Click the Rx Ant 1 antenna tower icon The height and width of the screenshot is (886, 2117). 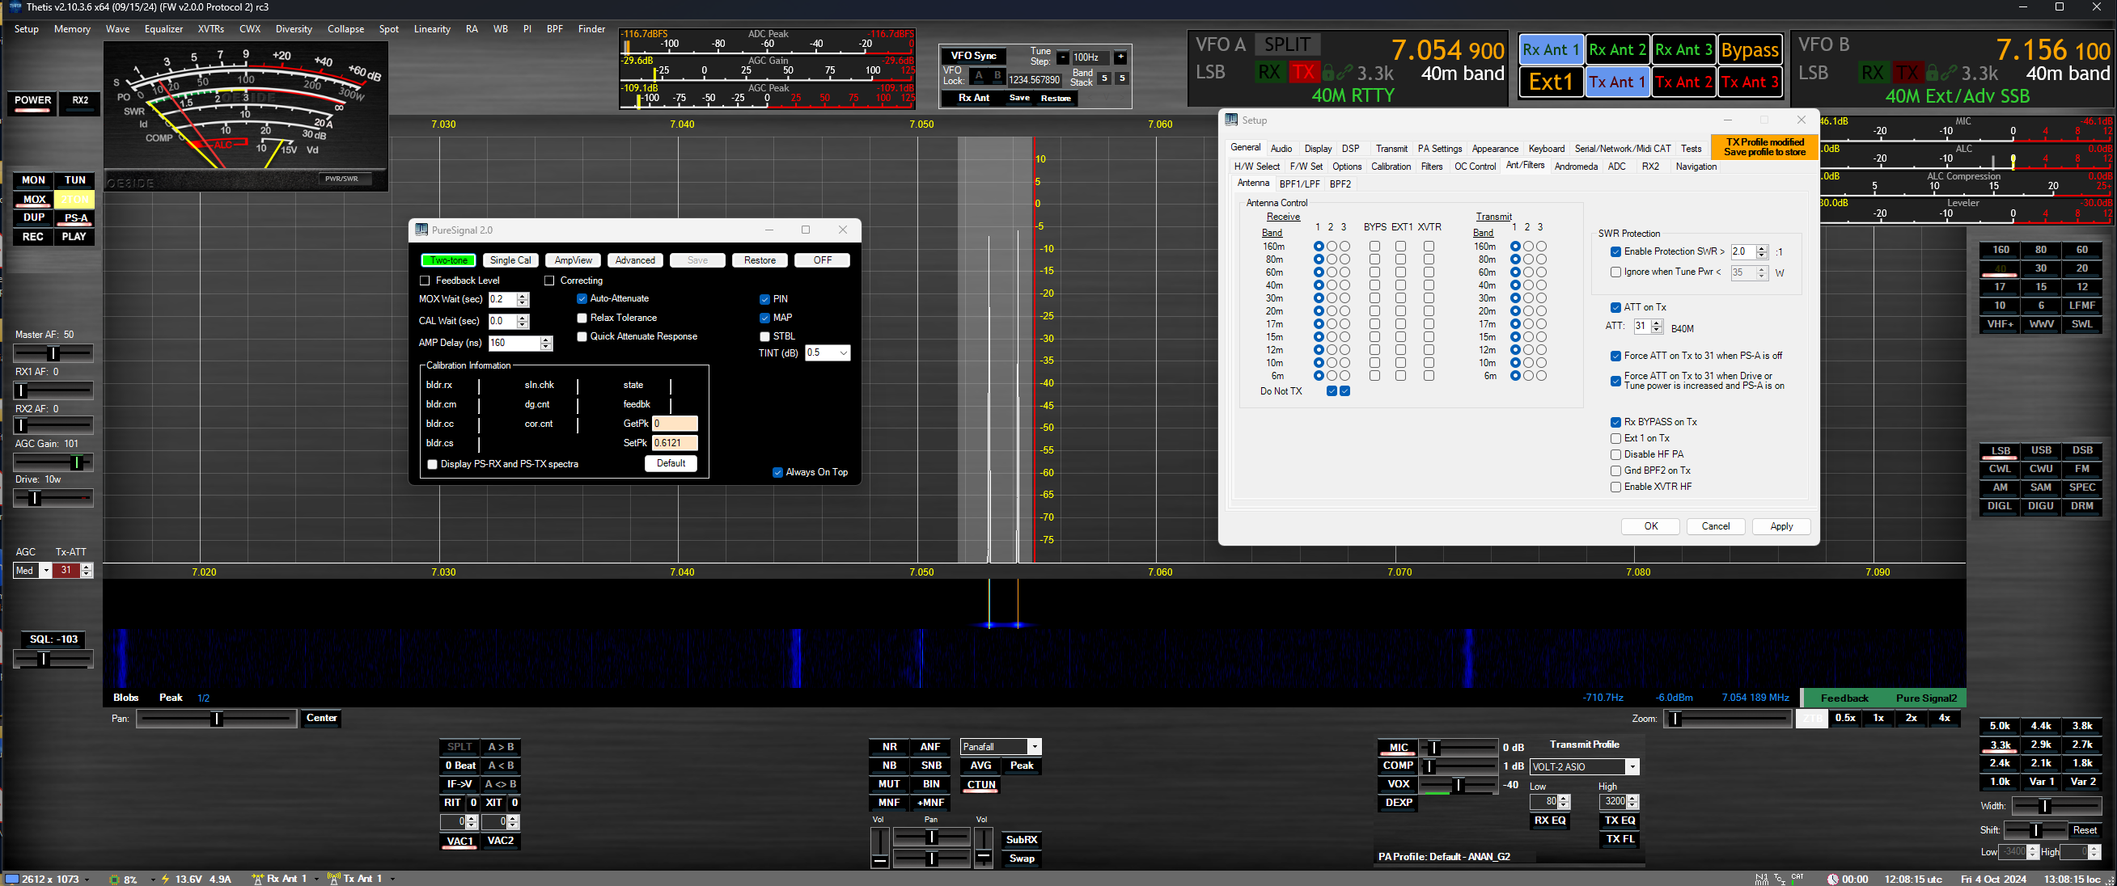tap(257, 879)
